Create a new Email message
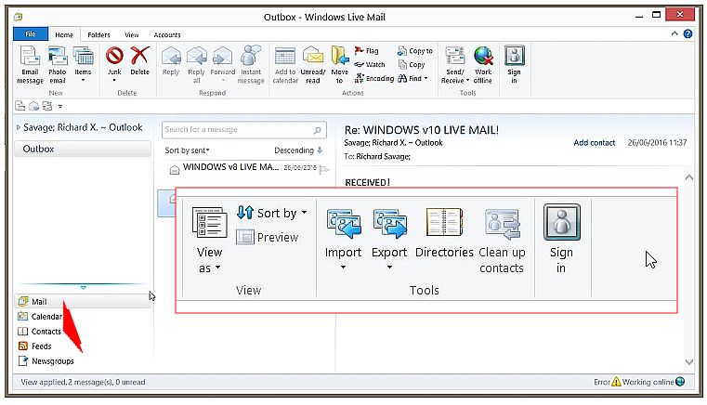Image resolution: width=707 pixels, height=405 pixels. 31,65
